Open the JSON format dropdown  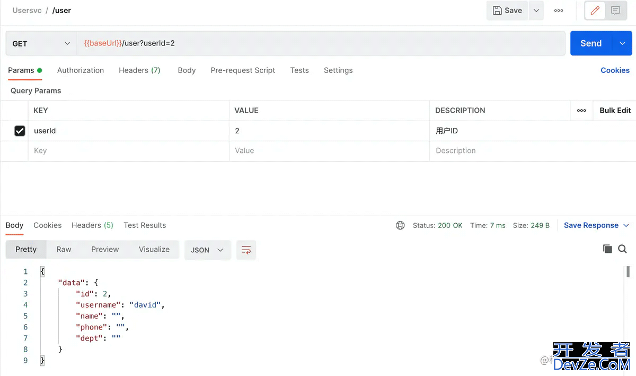207,250
